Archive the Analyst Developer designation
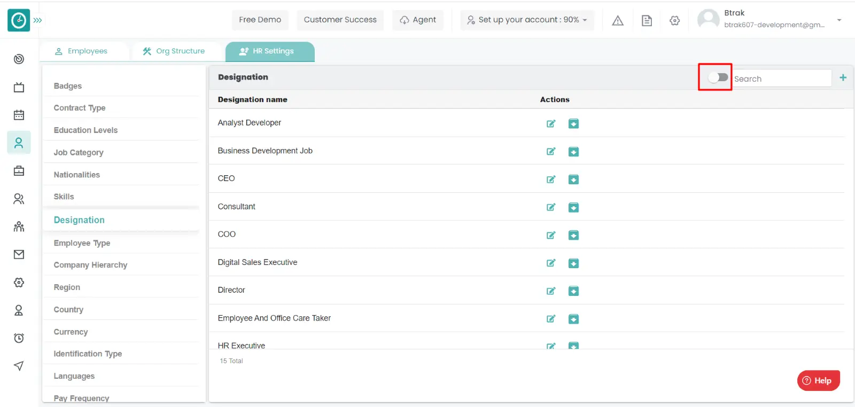855x407 pixels. 573,123
